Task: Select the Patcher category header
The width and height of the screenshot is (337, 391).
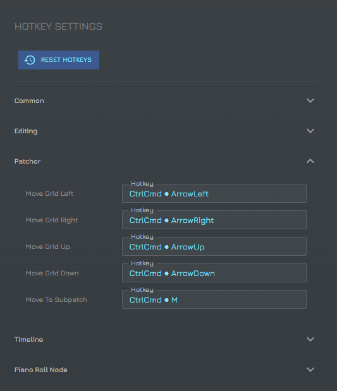Action: point(166,161)
